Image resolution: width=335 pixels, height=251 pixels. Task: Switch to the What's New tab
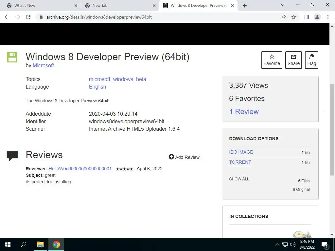click(41, 6)
